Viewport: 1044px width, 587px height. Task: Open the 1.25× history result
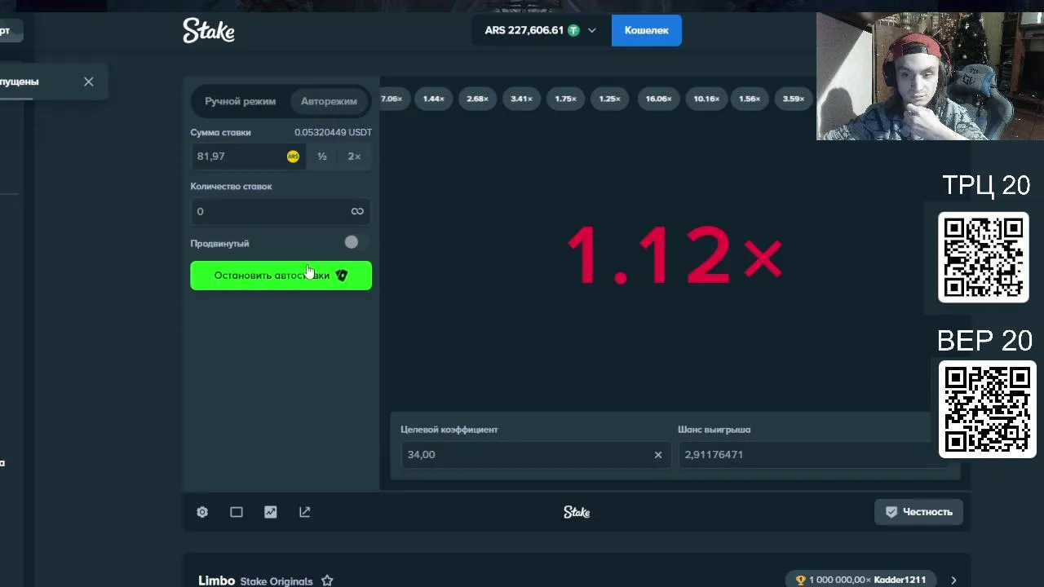(x=609, y=99)
